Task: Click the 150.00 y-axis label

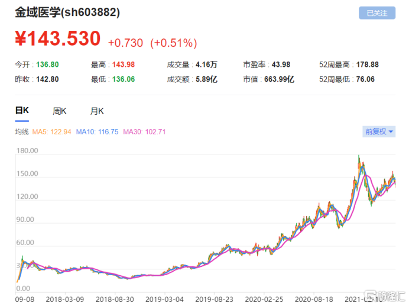Action: click(27, 174)
